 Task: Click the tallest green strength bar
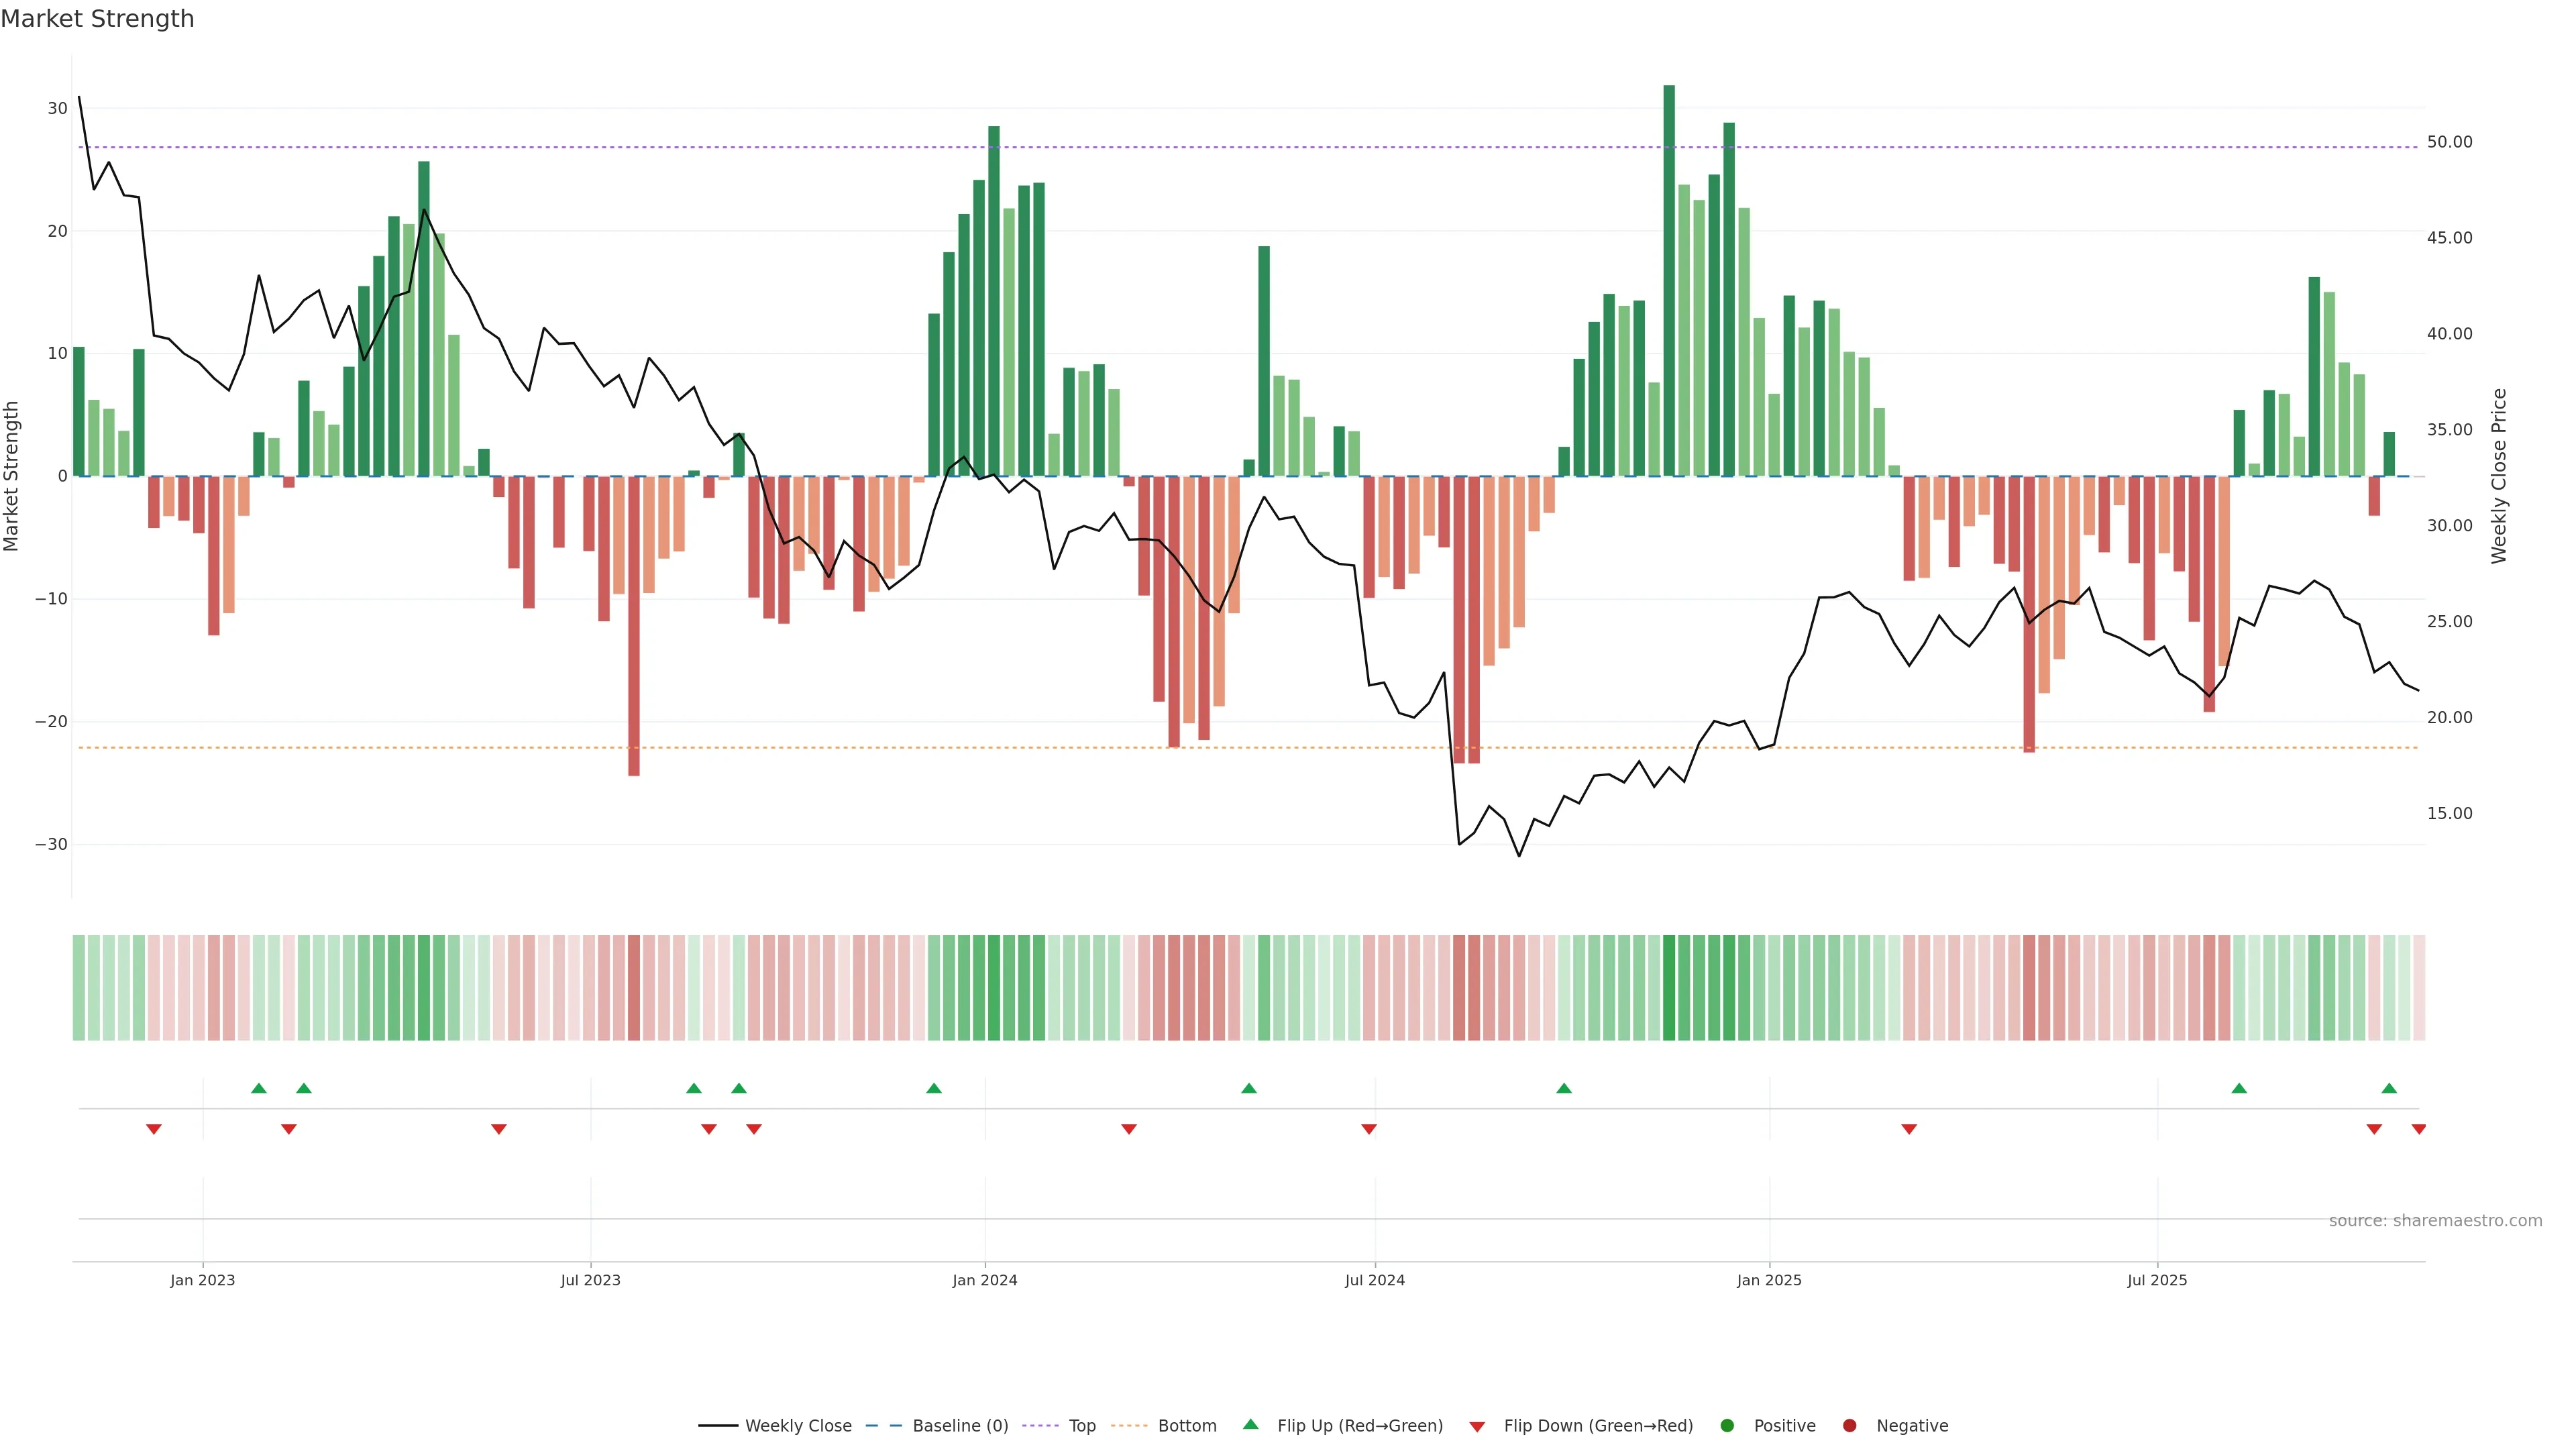[x=1669, y=280]
